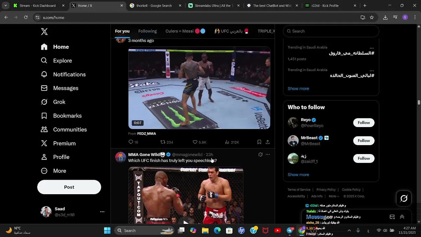The width and height of the screenshot is (421, 237).
Task: Open Privacy Policy link
Action: pyautogui.click(x=326, y=190)
